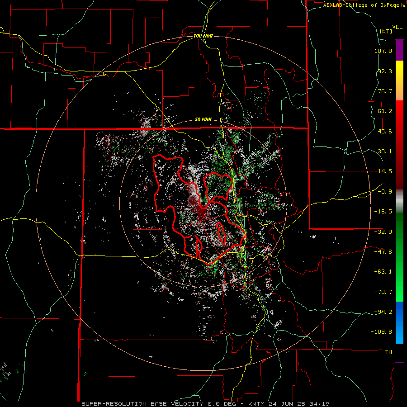Select the -63.1 velocity scale value
The image size is (407, 407).
pos(383,272)
